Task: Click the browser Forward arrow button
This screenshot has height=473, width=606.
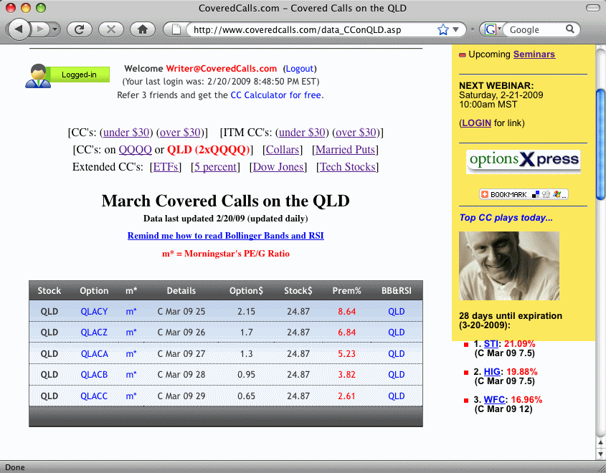Action: coord(39,29)
